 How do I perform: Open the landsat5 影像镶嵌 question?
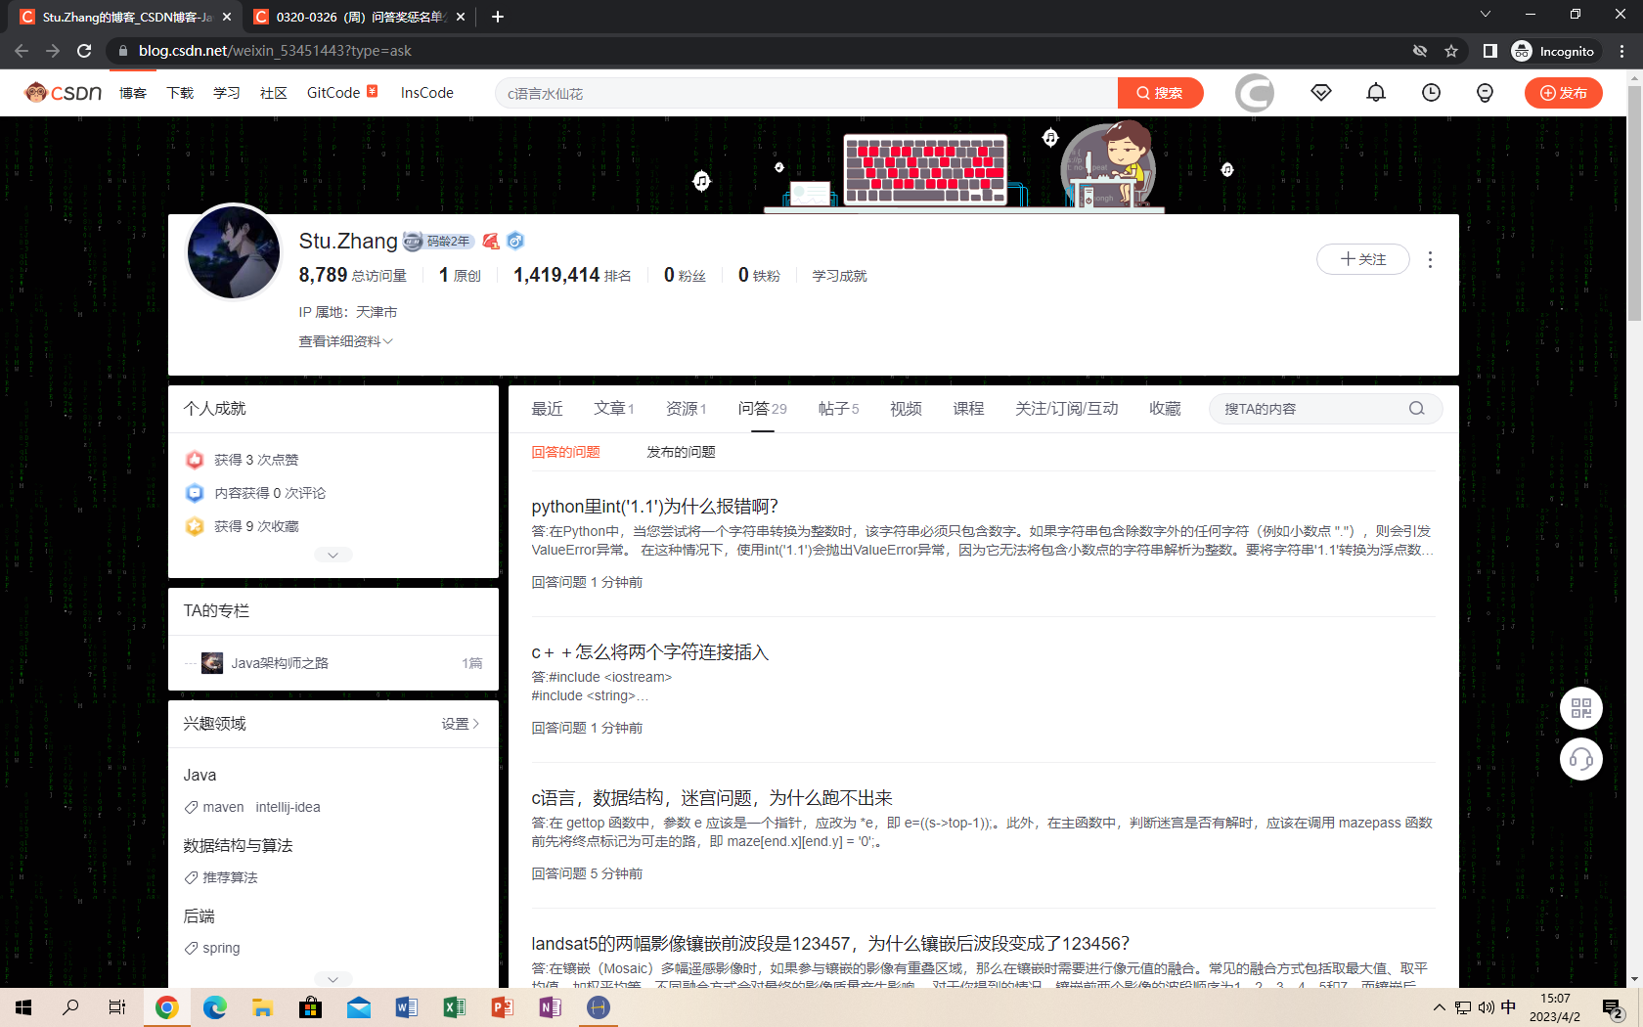tap(830, 944)
